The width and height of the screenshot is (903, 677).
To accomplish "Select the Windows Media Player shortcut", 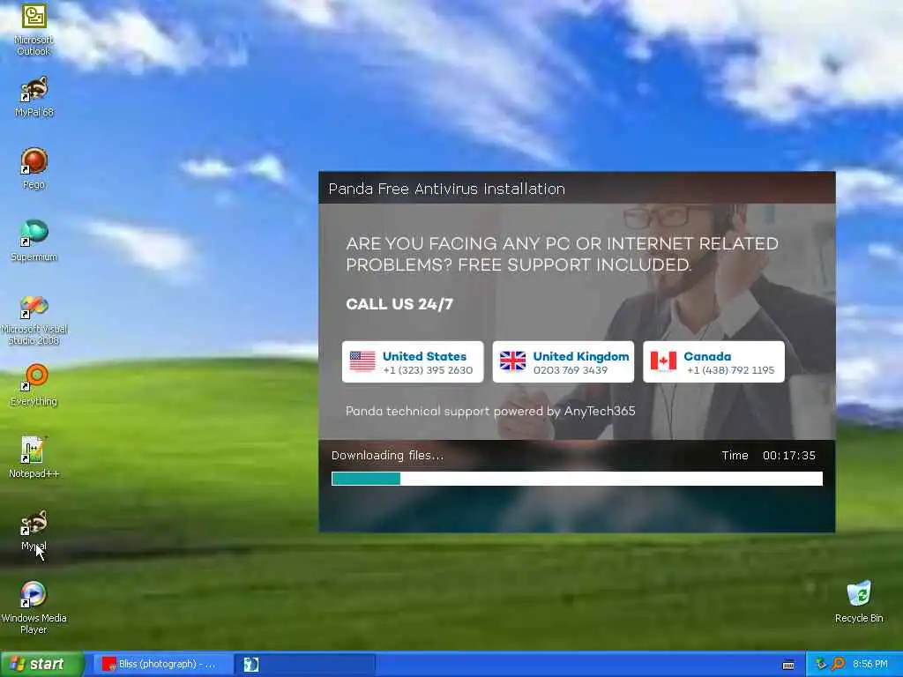I will pyautogui.click(x=34, y=608).
